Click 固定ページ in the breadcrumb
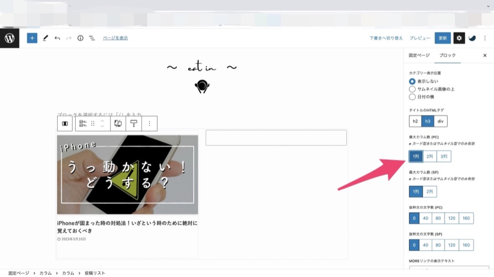The image size is (494, 277). (x=18, y=273)
